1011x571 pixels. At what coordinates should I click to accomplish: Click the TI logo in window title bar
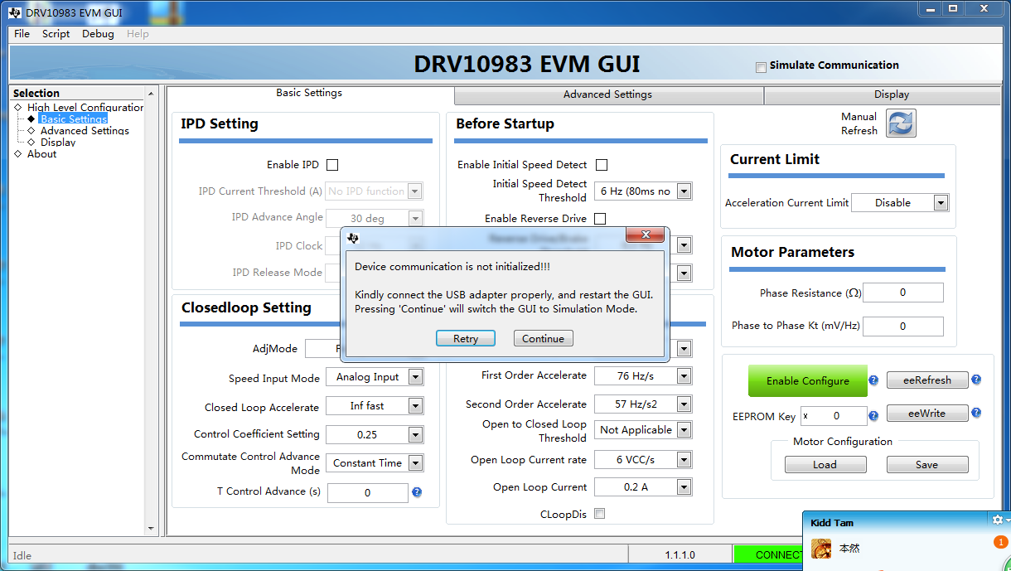coord(17,12)
